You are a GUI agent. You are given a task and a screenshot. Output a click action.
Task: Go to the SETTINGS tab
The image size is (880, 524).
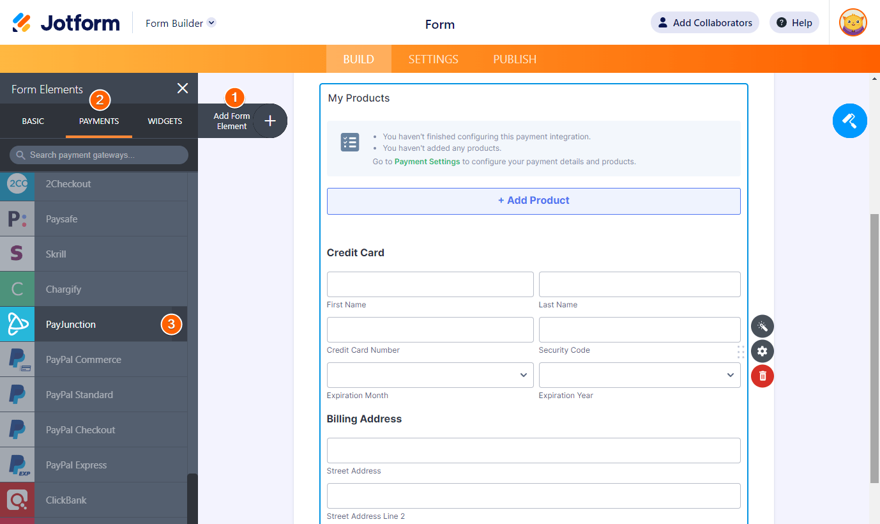coord(434,59)
